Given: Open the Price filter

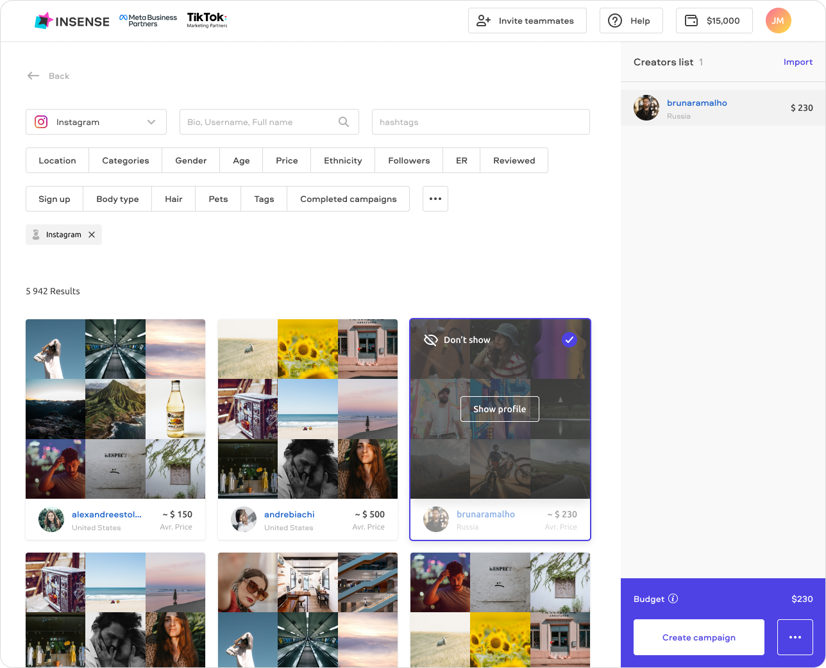Looking at the screenshot, I should [x=287, y=160].
